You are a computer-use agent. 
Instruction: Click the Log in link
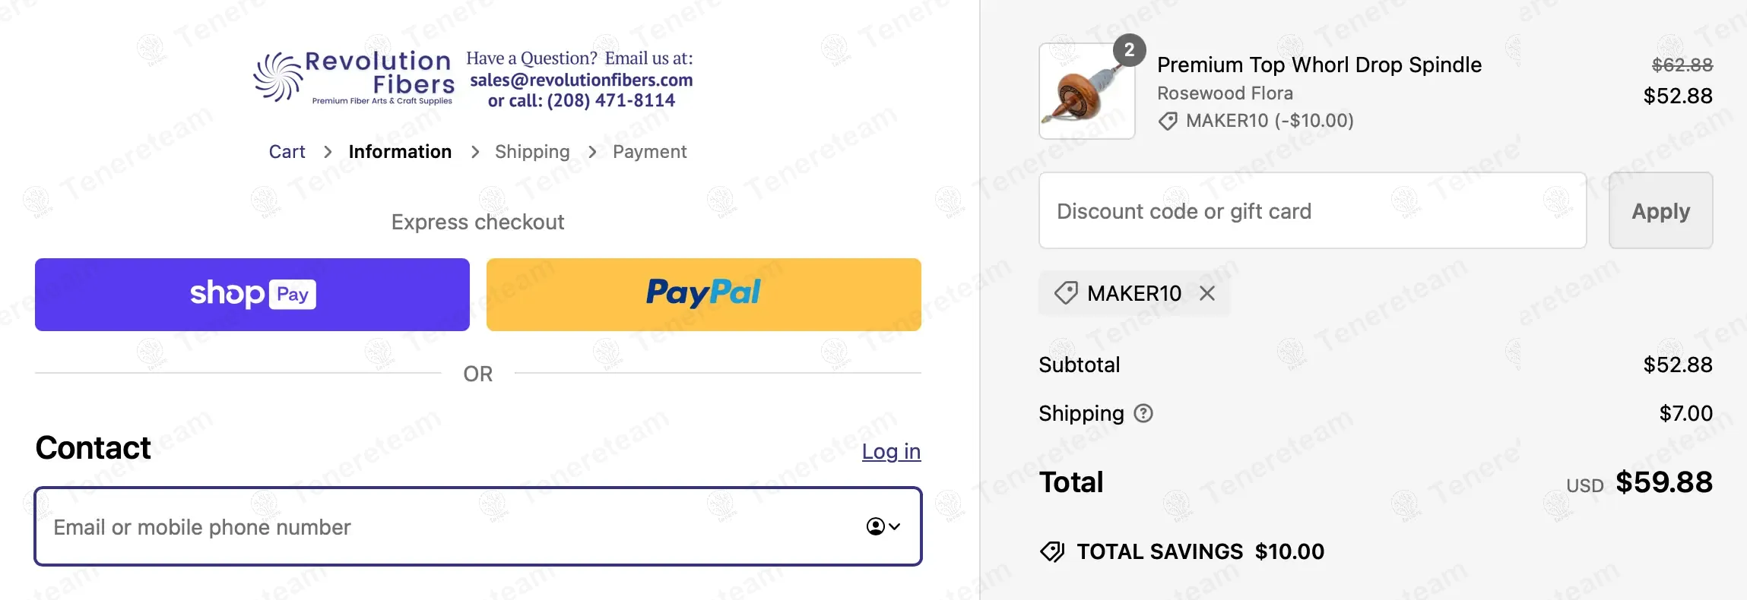click(x=891, y=451)
